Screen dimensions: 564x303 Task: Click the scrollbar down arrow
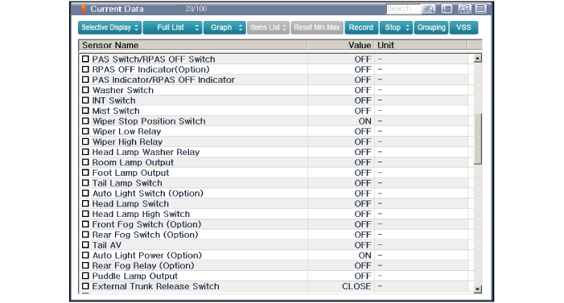[478, 289]
